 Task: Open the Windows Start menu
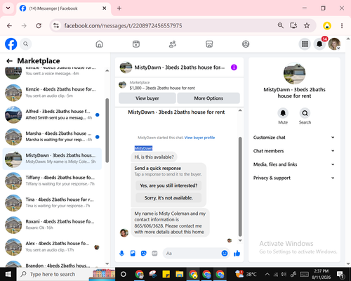coord(8,274)
